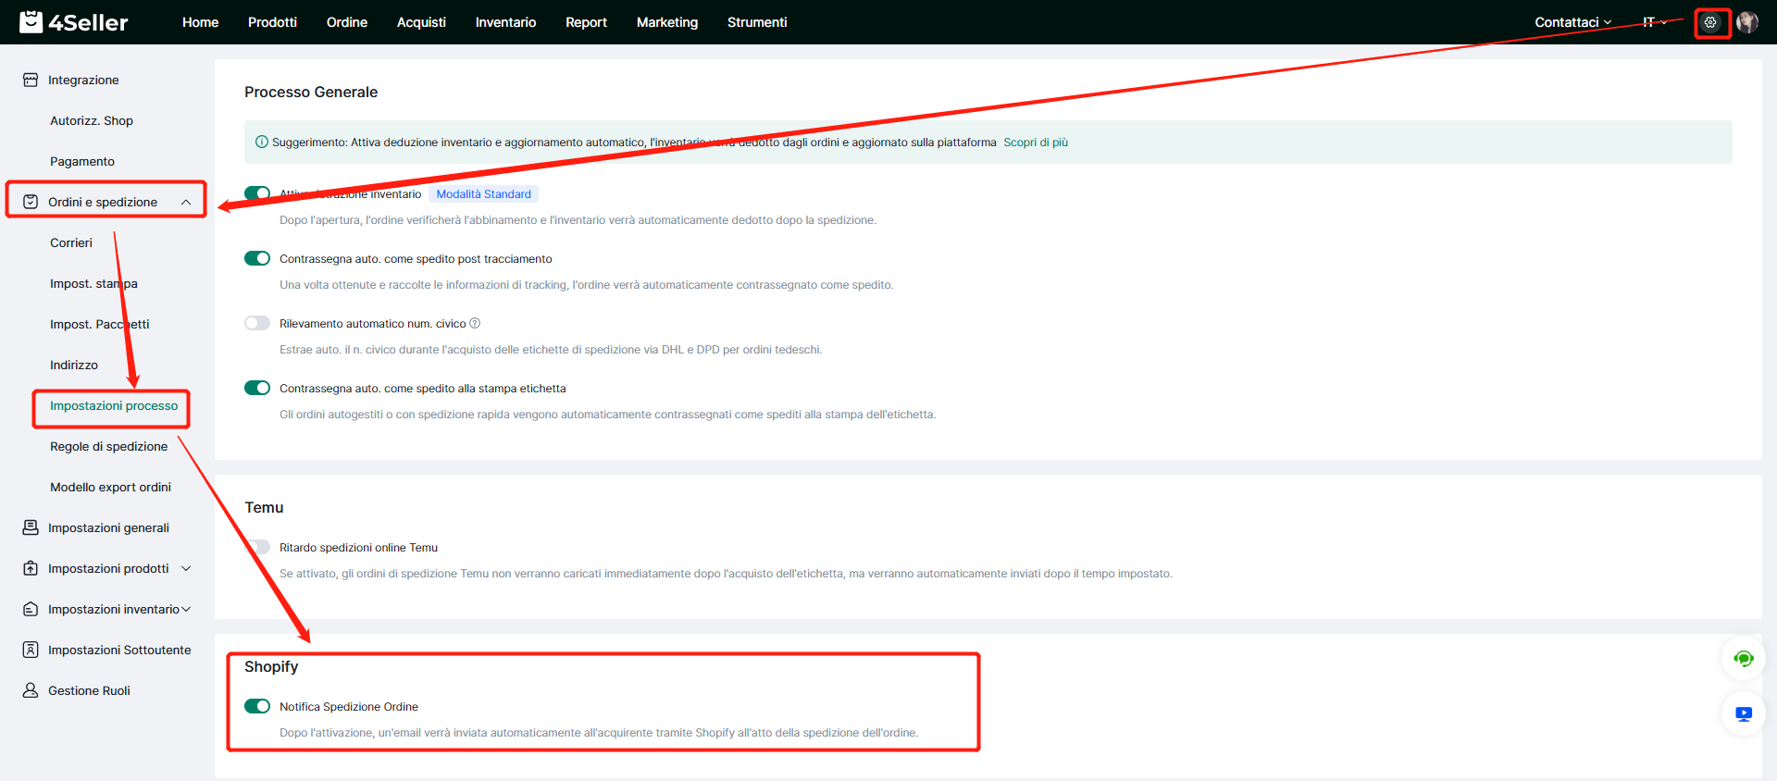
Task: Click the settings gear icon in header
Action: coord(1710,22)
